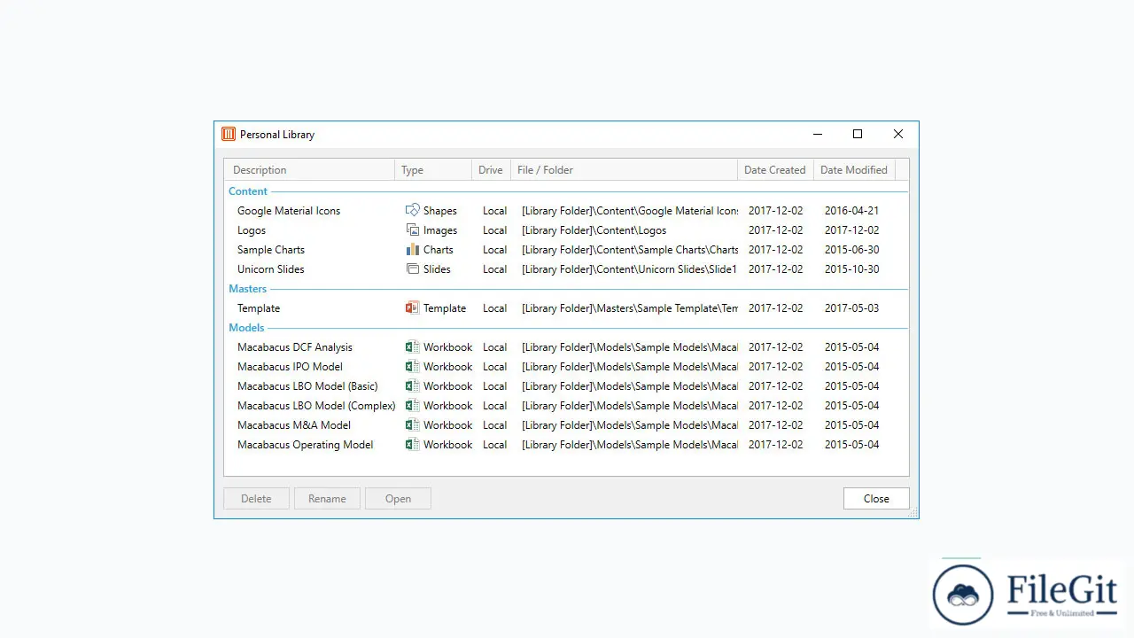Click the Logos folder path cell

[x=594, y=230]
